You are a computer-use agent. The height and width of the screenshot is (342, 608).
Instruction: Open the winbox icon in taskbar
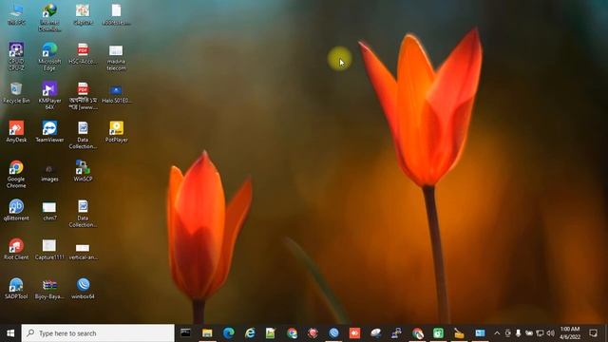(x=333, y=333)
